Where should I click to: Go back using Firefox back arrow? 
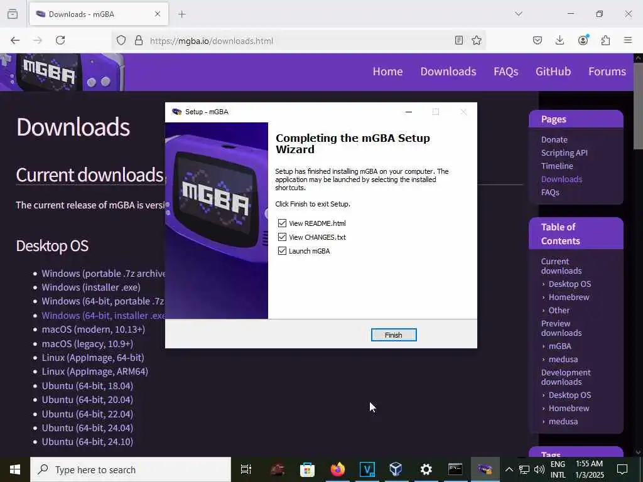click(x=15, y=40)
